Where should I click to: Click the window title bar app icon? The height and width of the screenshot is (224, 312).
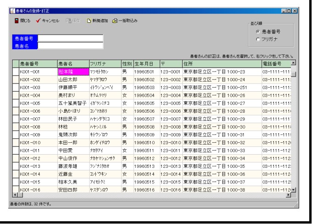pos(12,11)
